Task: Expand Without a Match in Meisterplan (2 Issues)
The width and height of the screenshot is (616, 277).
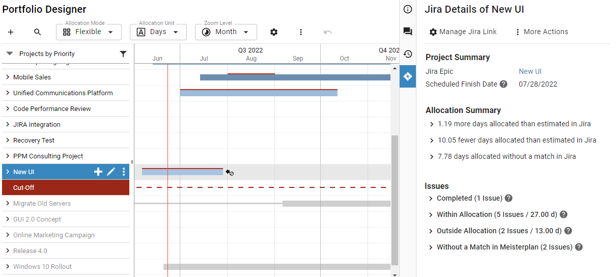Action: click(431, 247)
